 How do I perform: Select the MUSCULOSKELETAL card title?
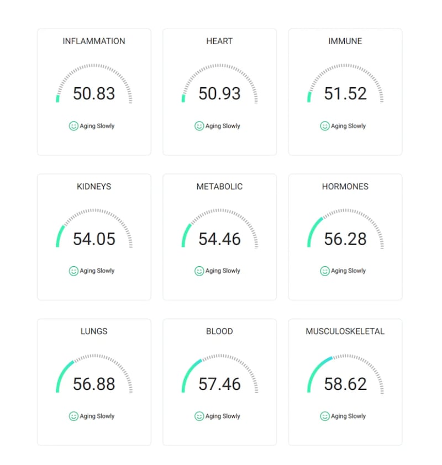click(x=345, y=332)
